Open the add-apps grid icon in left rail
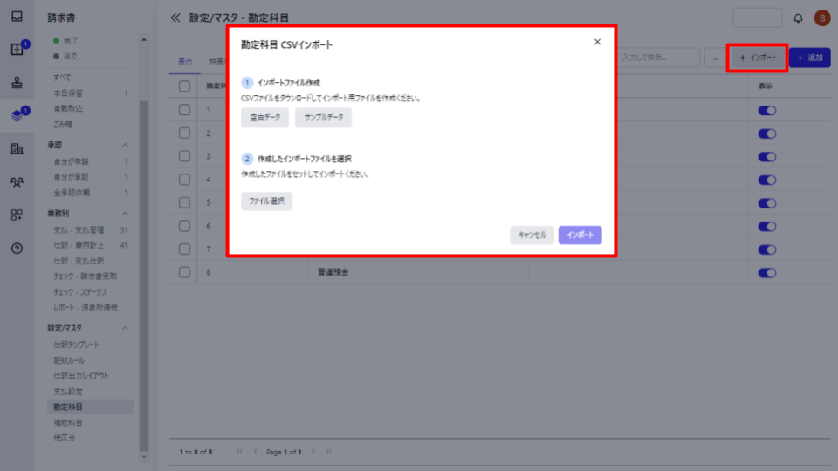 (17, 215)
